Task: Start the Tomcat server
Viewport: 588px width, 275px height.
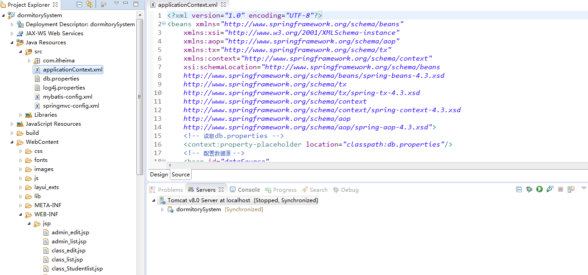Action: point(539,189)
